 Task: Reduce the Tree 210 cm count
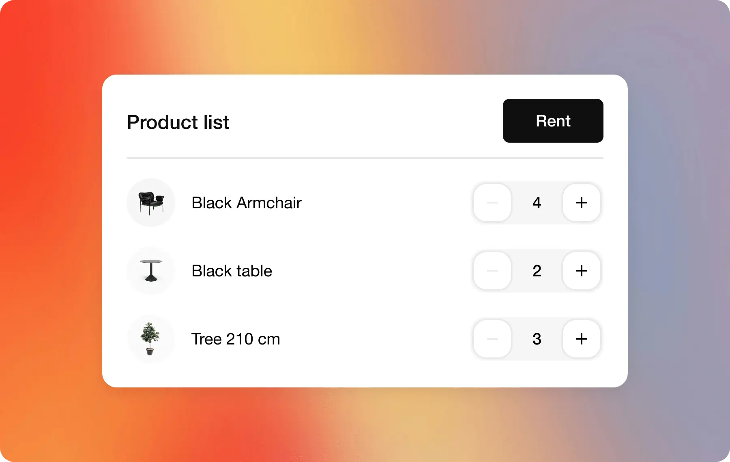(x=492, y=339)
